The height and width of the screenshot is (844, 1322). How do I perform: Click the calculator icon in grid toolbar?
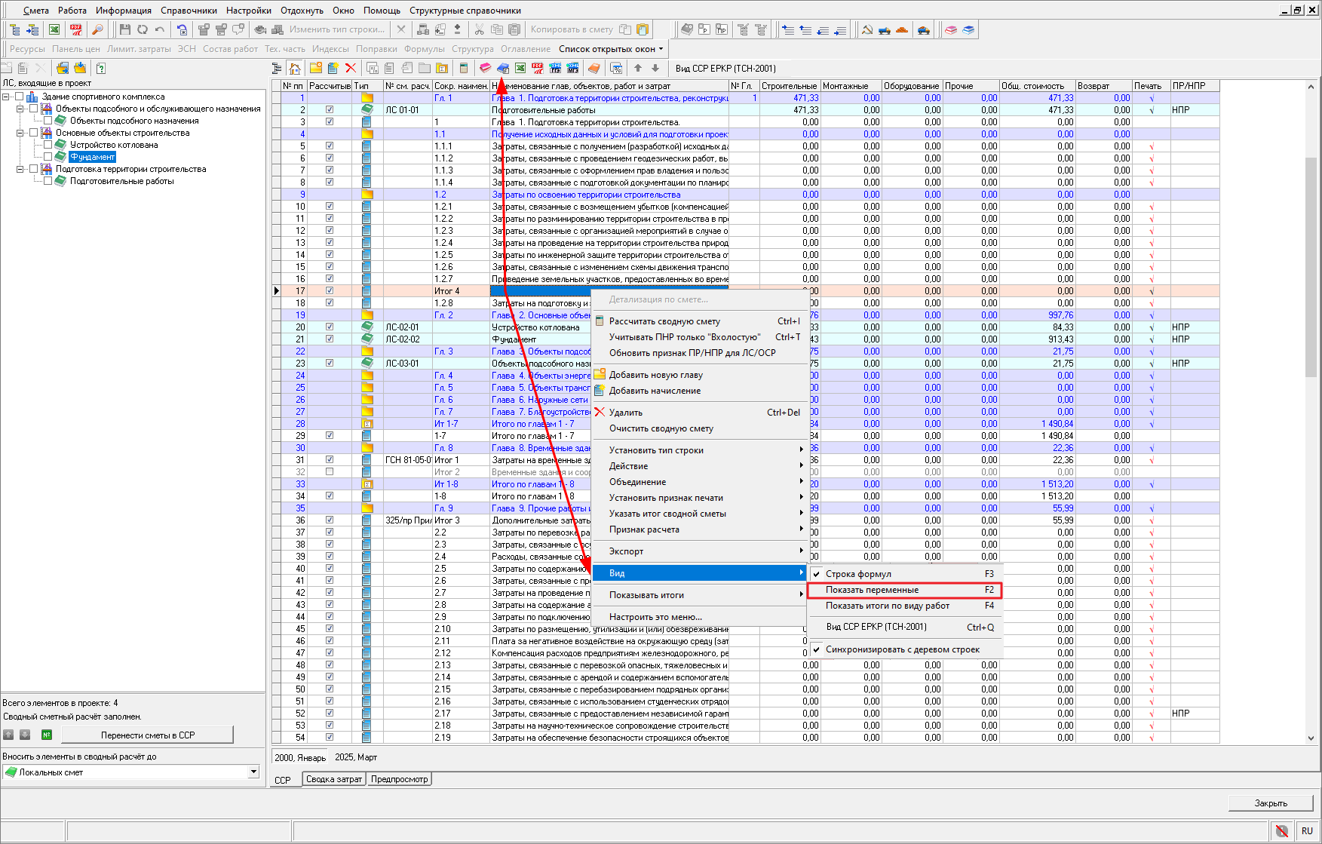[464, 68]
